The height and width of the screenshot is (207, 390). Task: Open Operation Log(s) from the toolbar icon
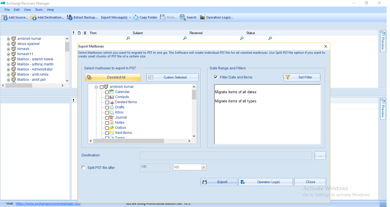202,17
